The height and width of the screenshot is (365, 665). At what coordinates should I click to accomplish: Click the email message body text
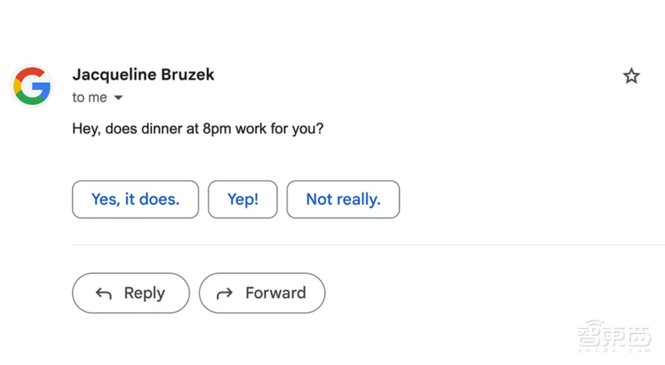click(198, 128)
